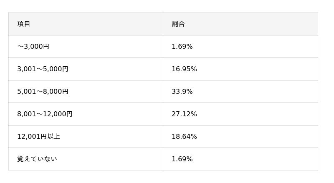Click the 1.69% value beside 覚えていない
The width and height of the screenshot is (334, 183).
[182, 159]
